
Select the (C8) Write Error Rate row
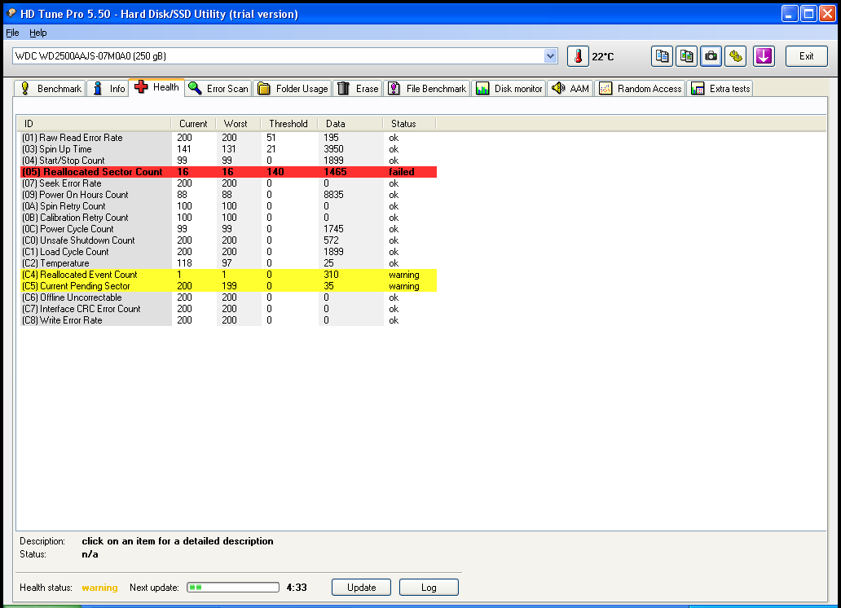click(228, 320)
